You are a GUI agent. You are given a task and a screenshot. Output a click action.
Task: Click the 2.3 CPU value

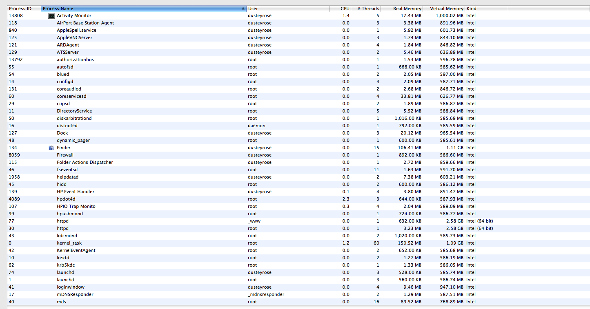point(346,199)
